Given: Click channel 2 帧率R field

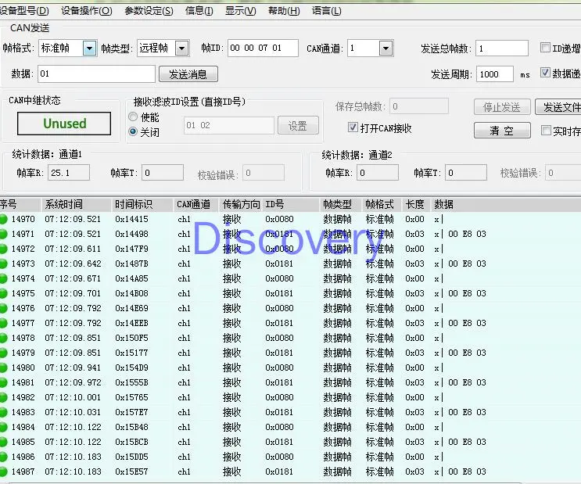Looking at the screenshot, I should coord(378,173).
